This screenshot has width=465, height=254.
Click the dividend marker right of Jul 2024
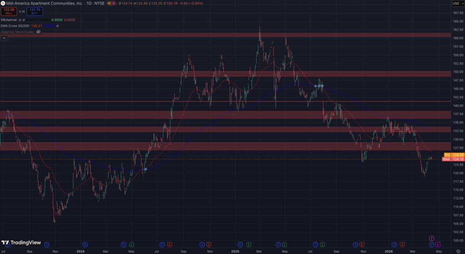click(162, 244)
